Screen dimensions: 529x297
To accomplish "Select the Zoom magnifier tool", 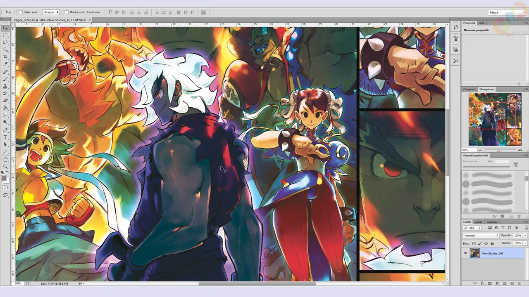I will point(5,166).
